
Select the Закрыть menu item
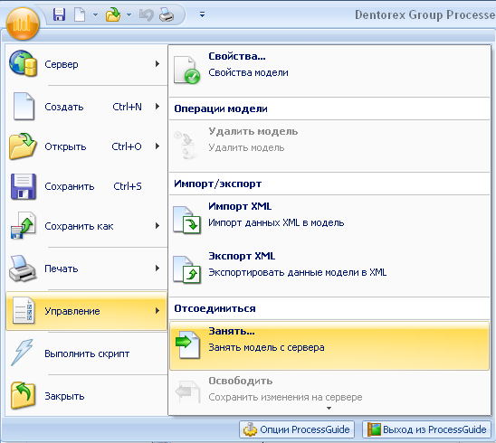(x=86, y=396)
